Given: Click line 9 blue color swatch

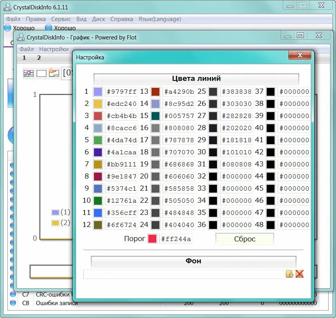Looking at the screenshot, I should click(x=98, y=188).
